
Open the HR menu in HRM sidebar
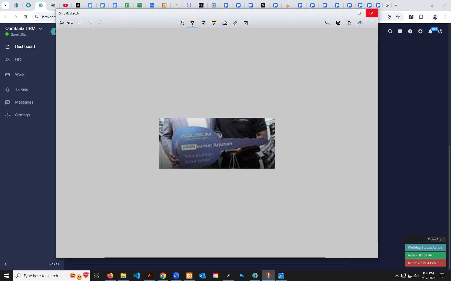click(18, 59)
